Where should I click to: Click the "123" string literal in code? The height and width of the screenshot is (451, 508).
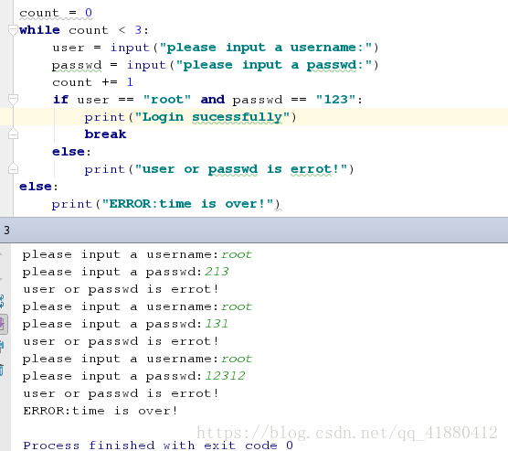coord(335,100)
